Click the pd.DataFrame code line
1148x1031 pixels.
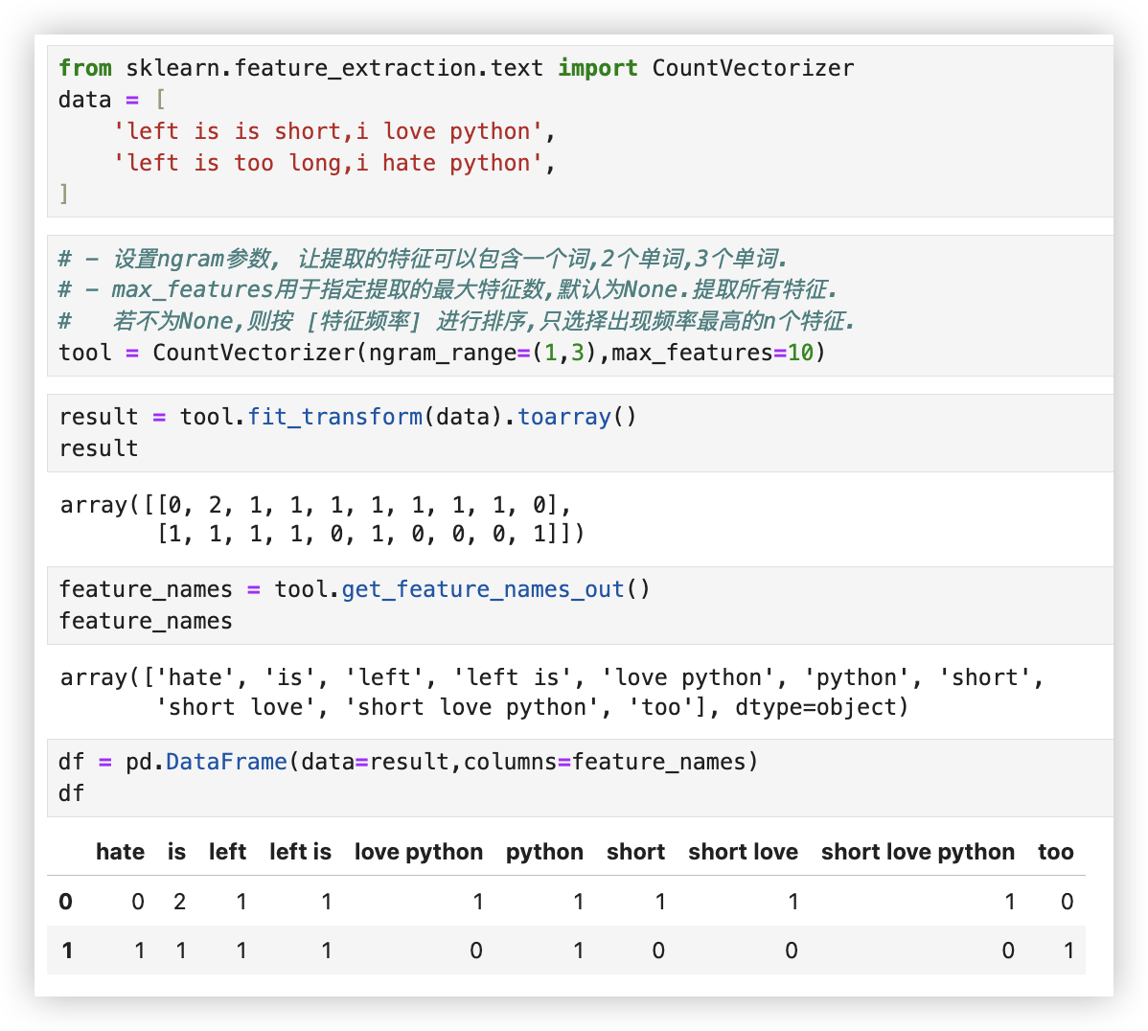point(407,762)
